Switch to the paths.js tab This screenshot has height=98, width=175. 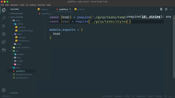[x=80, y=9]
